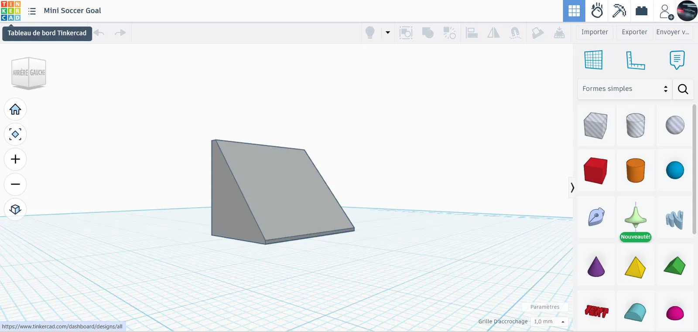Group the selected shapes

pyautogui.click(x=428, y=33)
